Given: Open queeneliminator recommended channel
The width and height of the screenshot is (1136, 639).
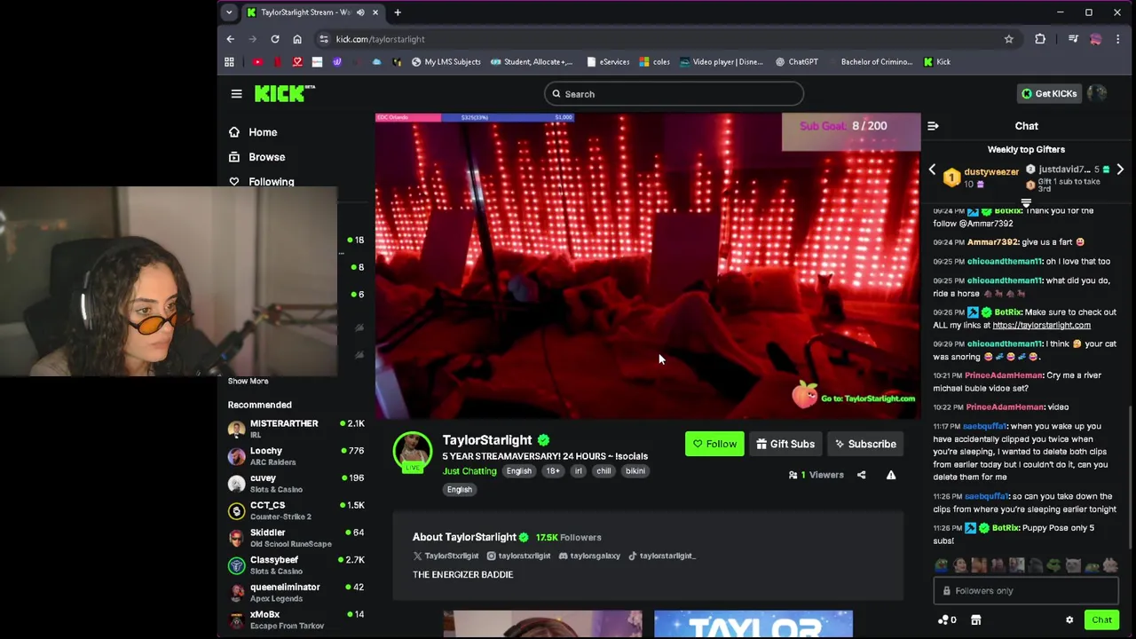Looking at the screenshot, I should 296,593.
